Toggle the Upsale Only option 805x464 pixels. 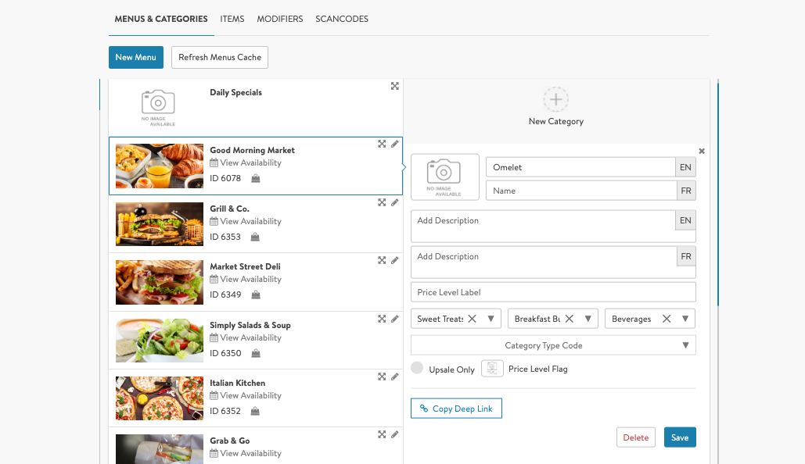coord(417,369)
